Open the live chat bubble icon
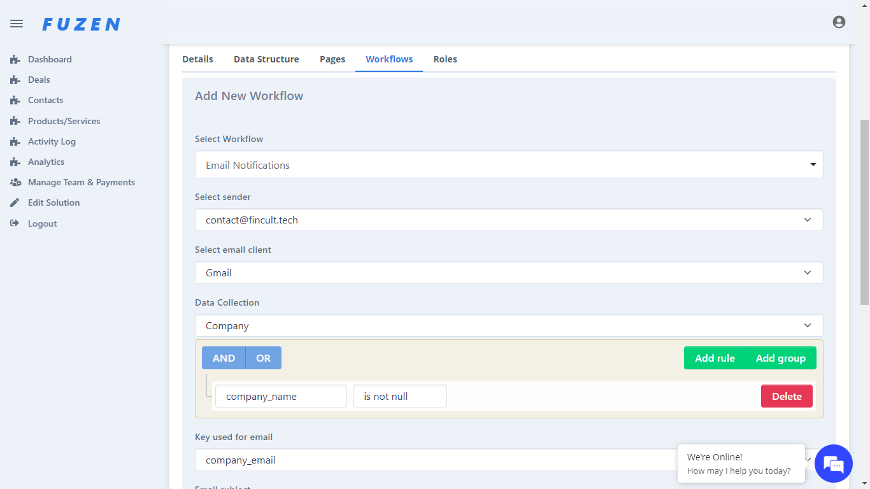This screenshot has height=489, width=870. pyautogui.click(x=833, y=464)
